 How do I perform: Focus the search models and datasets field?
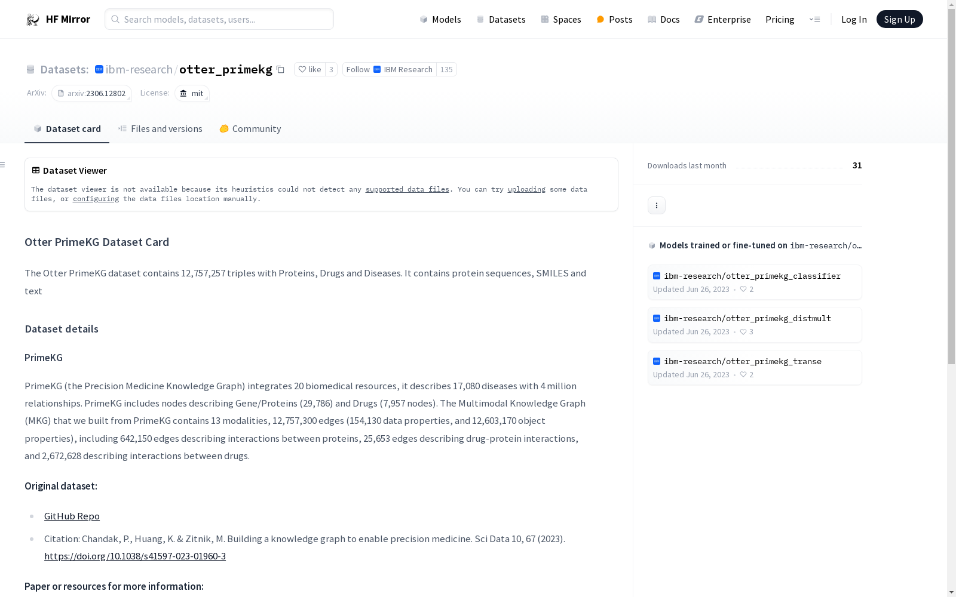[x=219, y=19]
